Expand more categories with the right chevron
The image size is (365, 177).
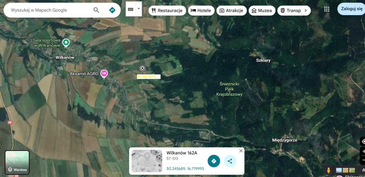click(306, 10)
